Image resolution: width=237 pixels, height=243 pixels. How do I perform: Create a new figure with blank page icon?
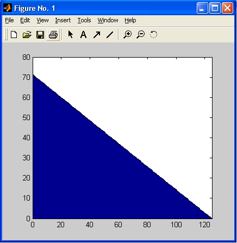(x=14, y=34)
